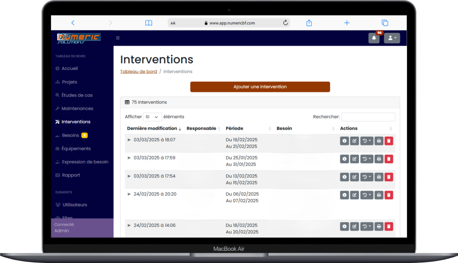Open Maintenances in the sidebar
Viewport: 458px width, 263px height.
[77, 109]
